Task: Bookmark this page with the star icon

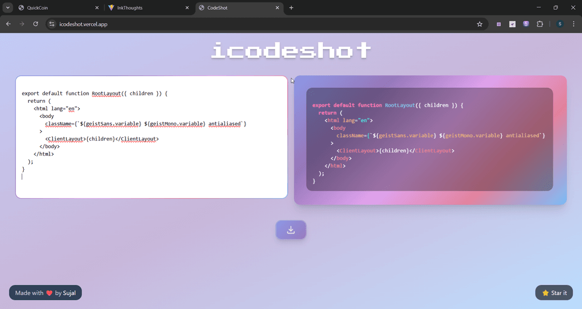Action: [x=479, y=24]
